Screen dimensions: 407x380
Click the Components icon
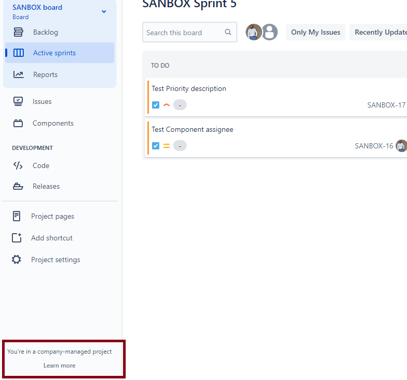18,123
